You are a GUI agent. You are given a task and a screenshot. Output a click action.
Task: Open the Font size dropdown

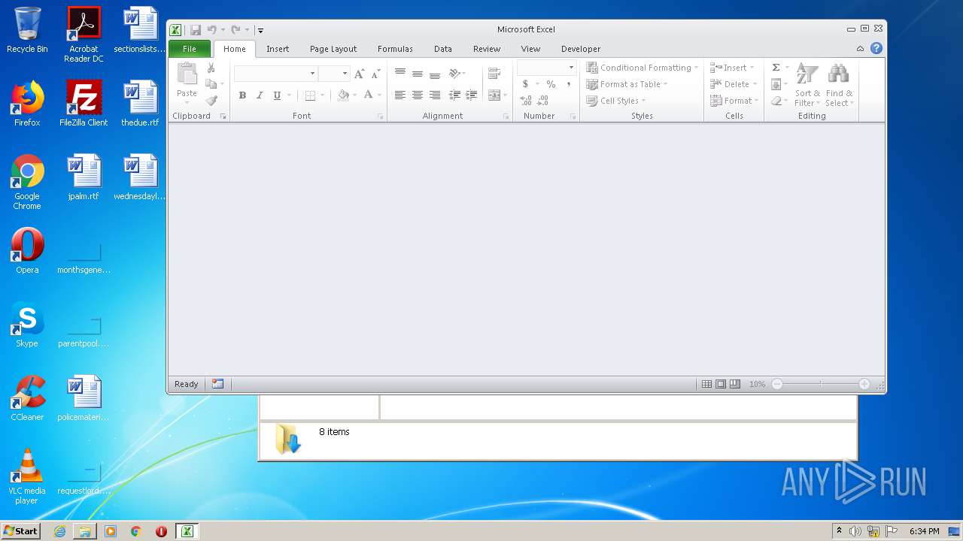click(x=345, y=74)
